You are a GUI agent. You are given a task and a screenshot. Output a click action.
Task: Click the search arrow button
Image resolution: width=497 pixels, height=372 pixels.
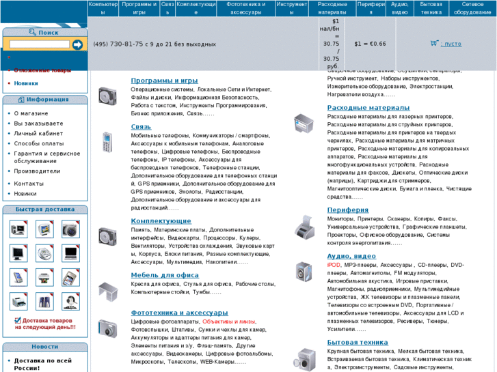(77, 44)
